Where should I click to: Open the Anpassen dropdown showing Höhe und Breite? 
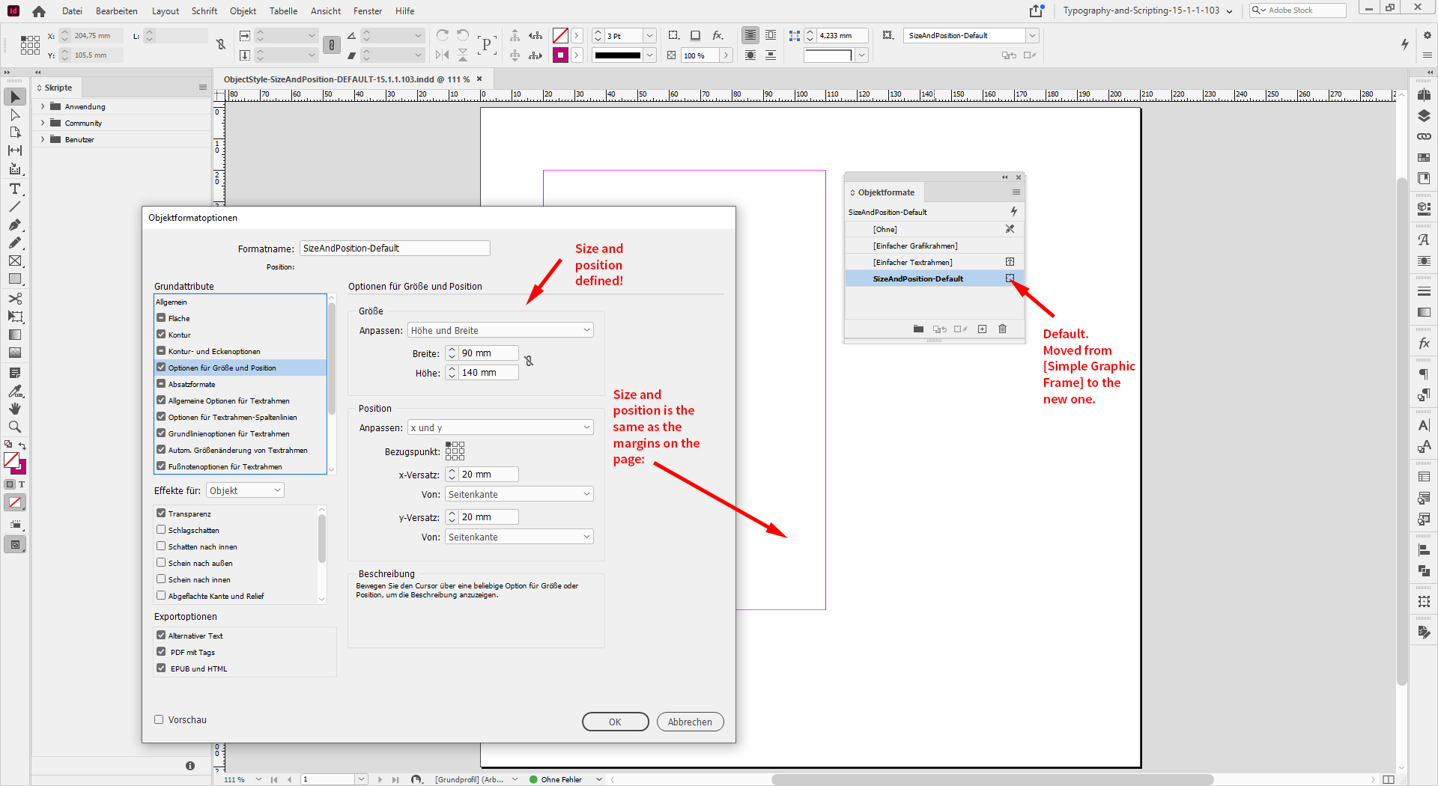[500, 329]
